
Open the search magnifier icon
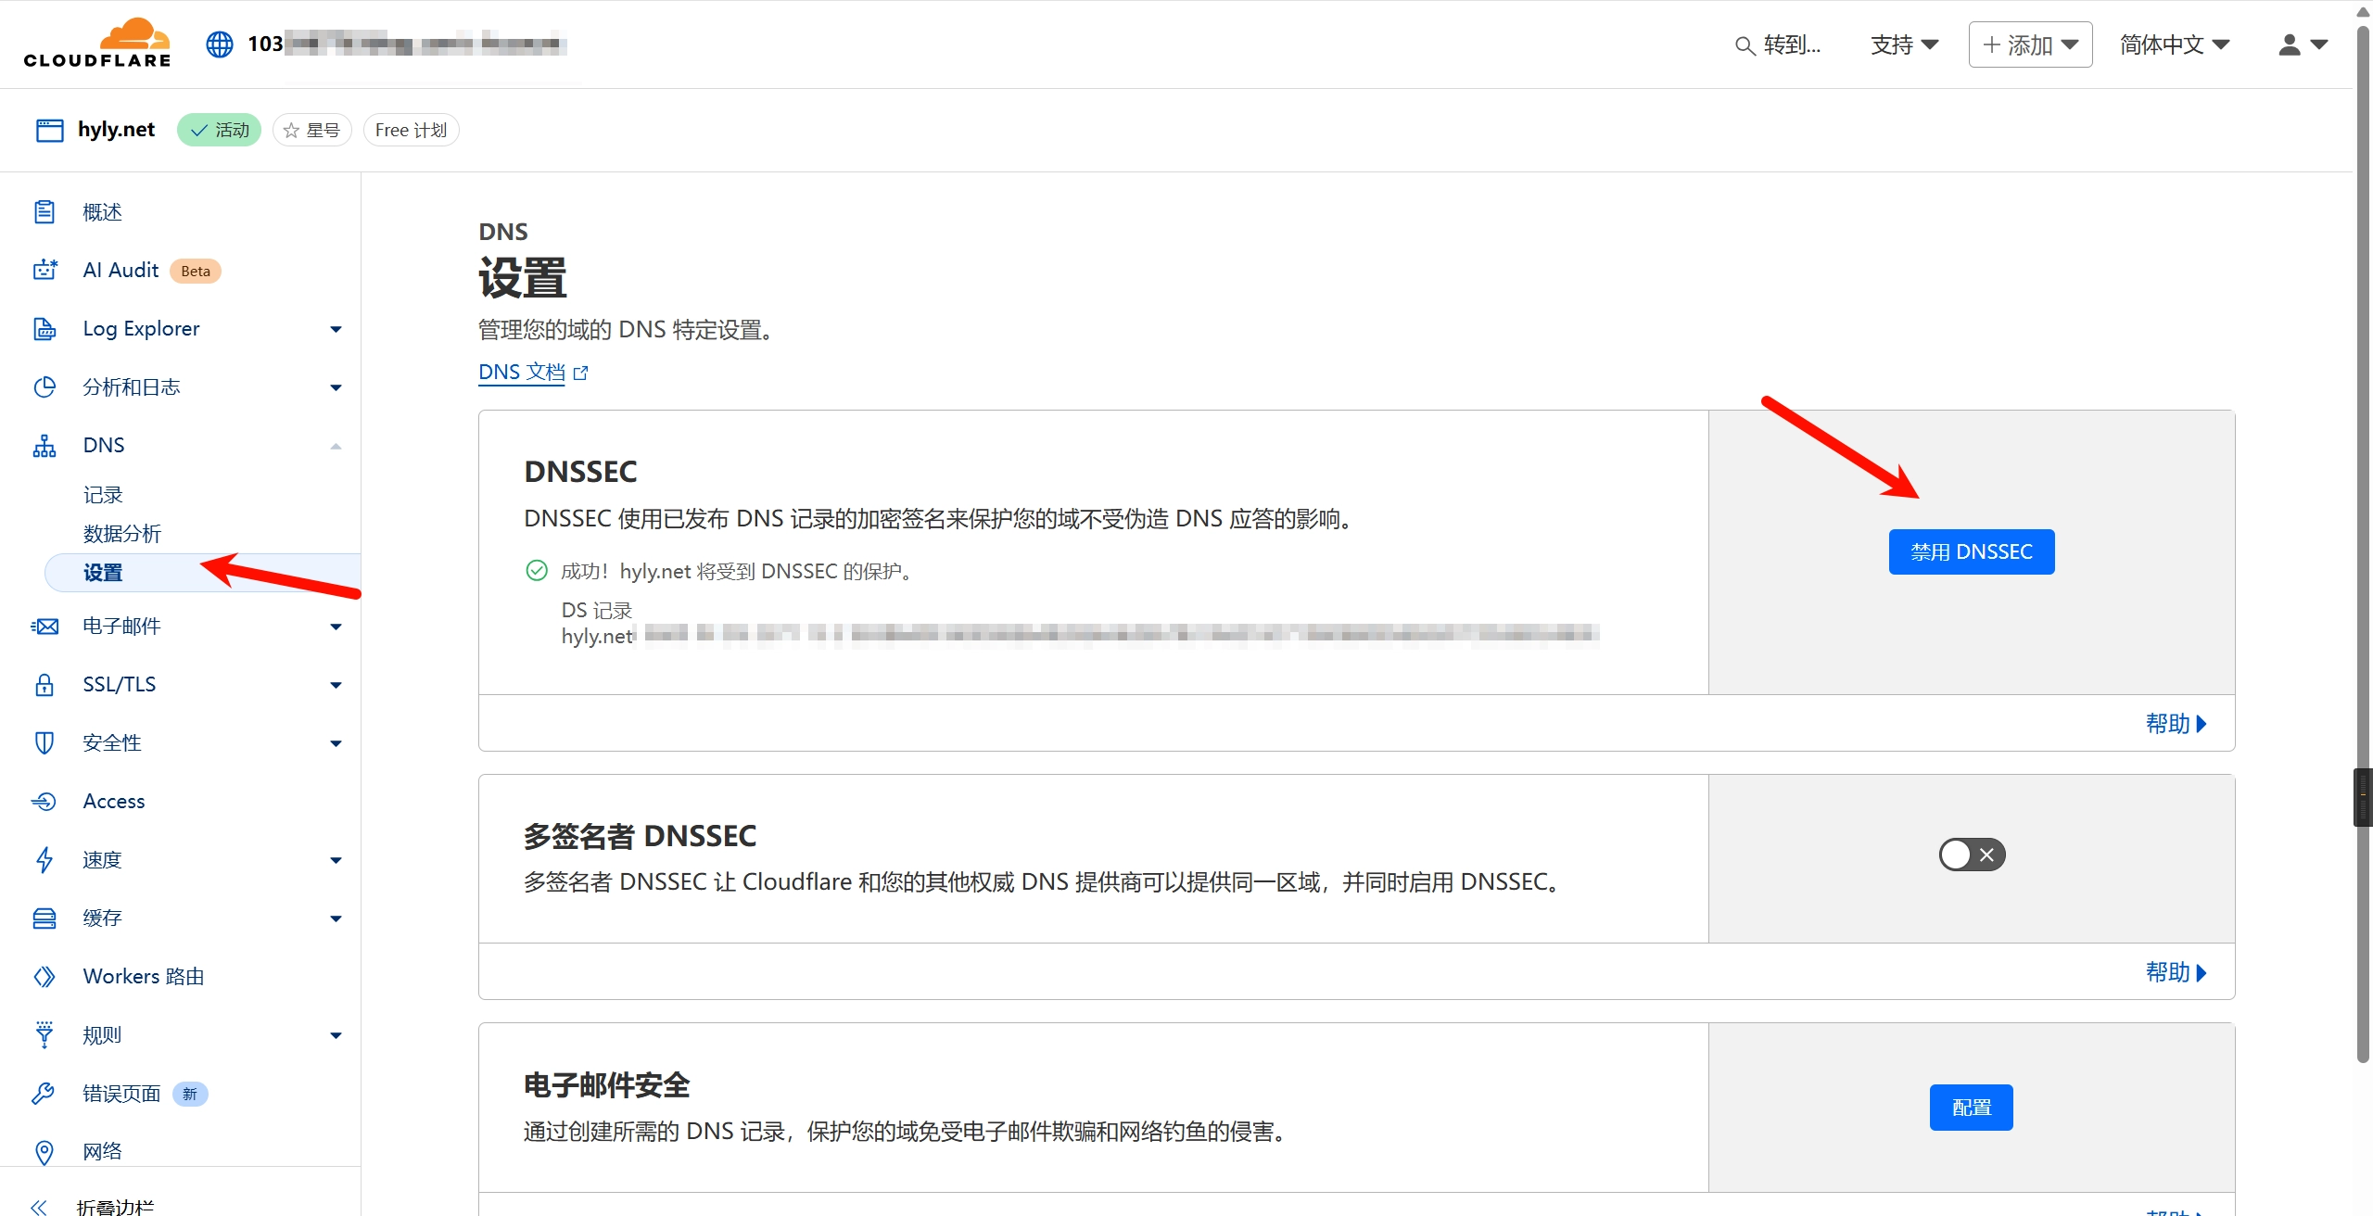click(x=1745, y=45)
